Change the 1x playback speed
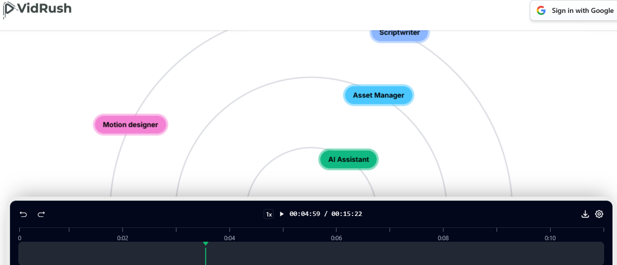 (269, 214)
